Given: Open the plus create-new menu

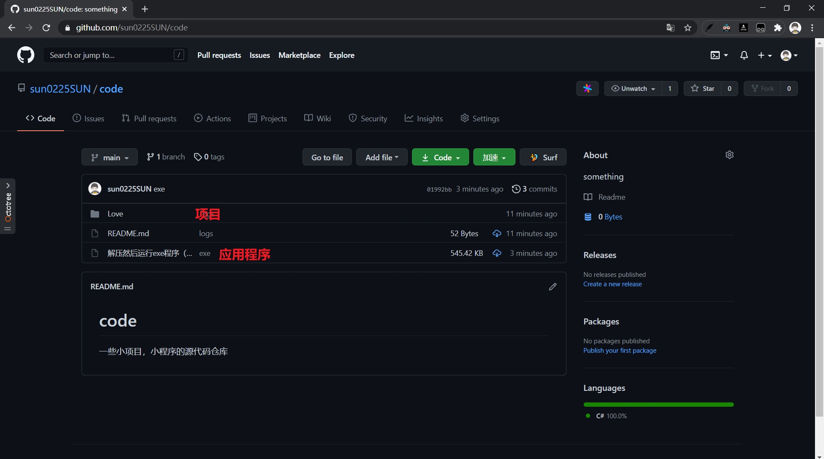Looking at the screenshot, I should point(764,55).
